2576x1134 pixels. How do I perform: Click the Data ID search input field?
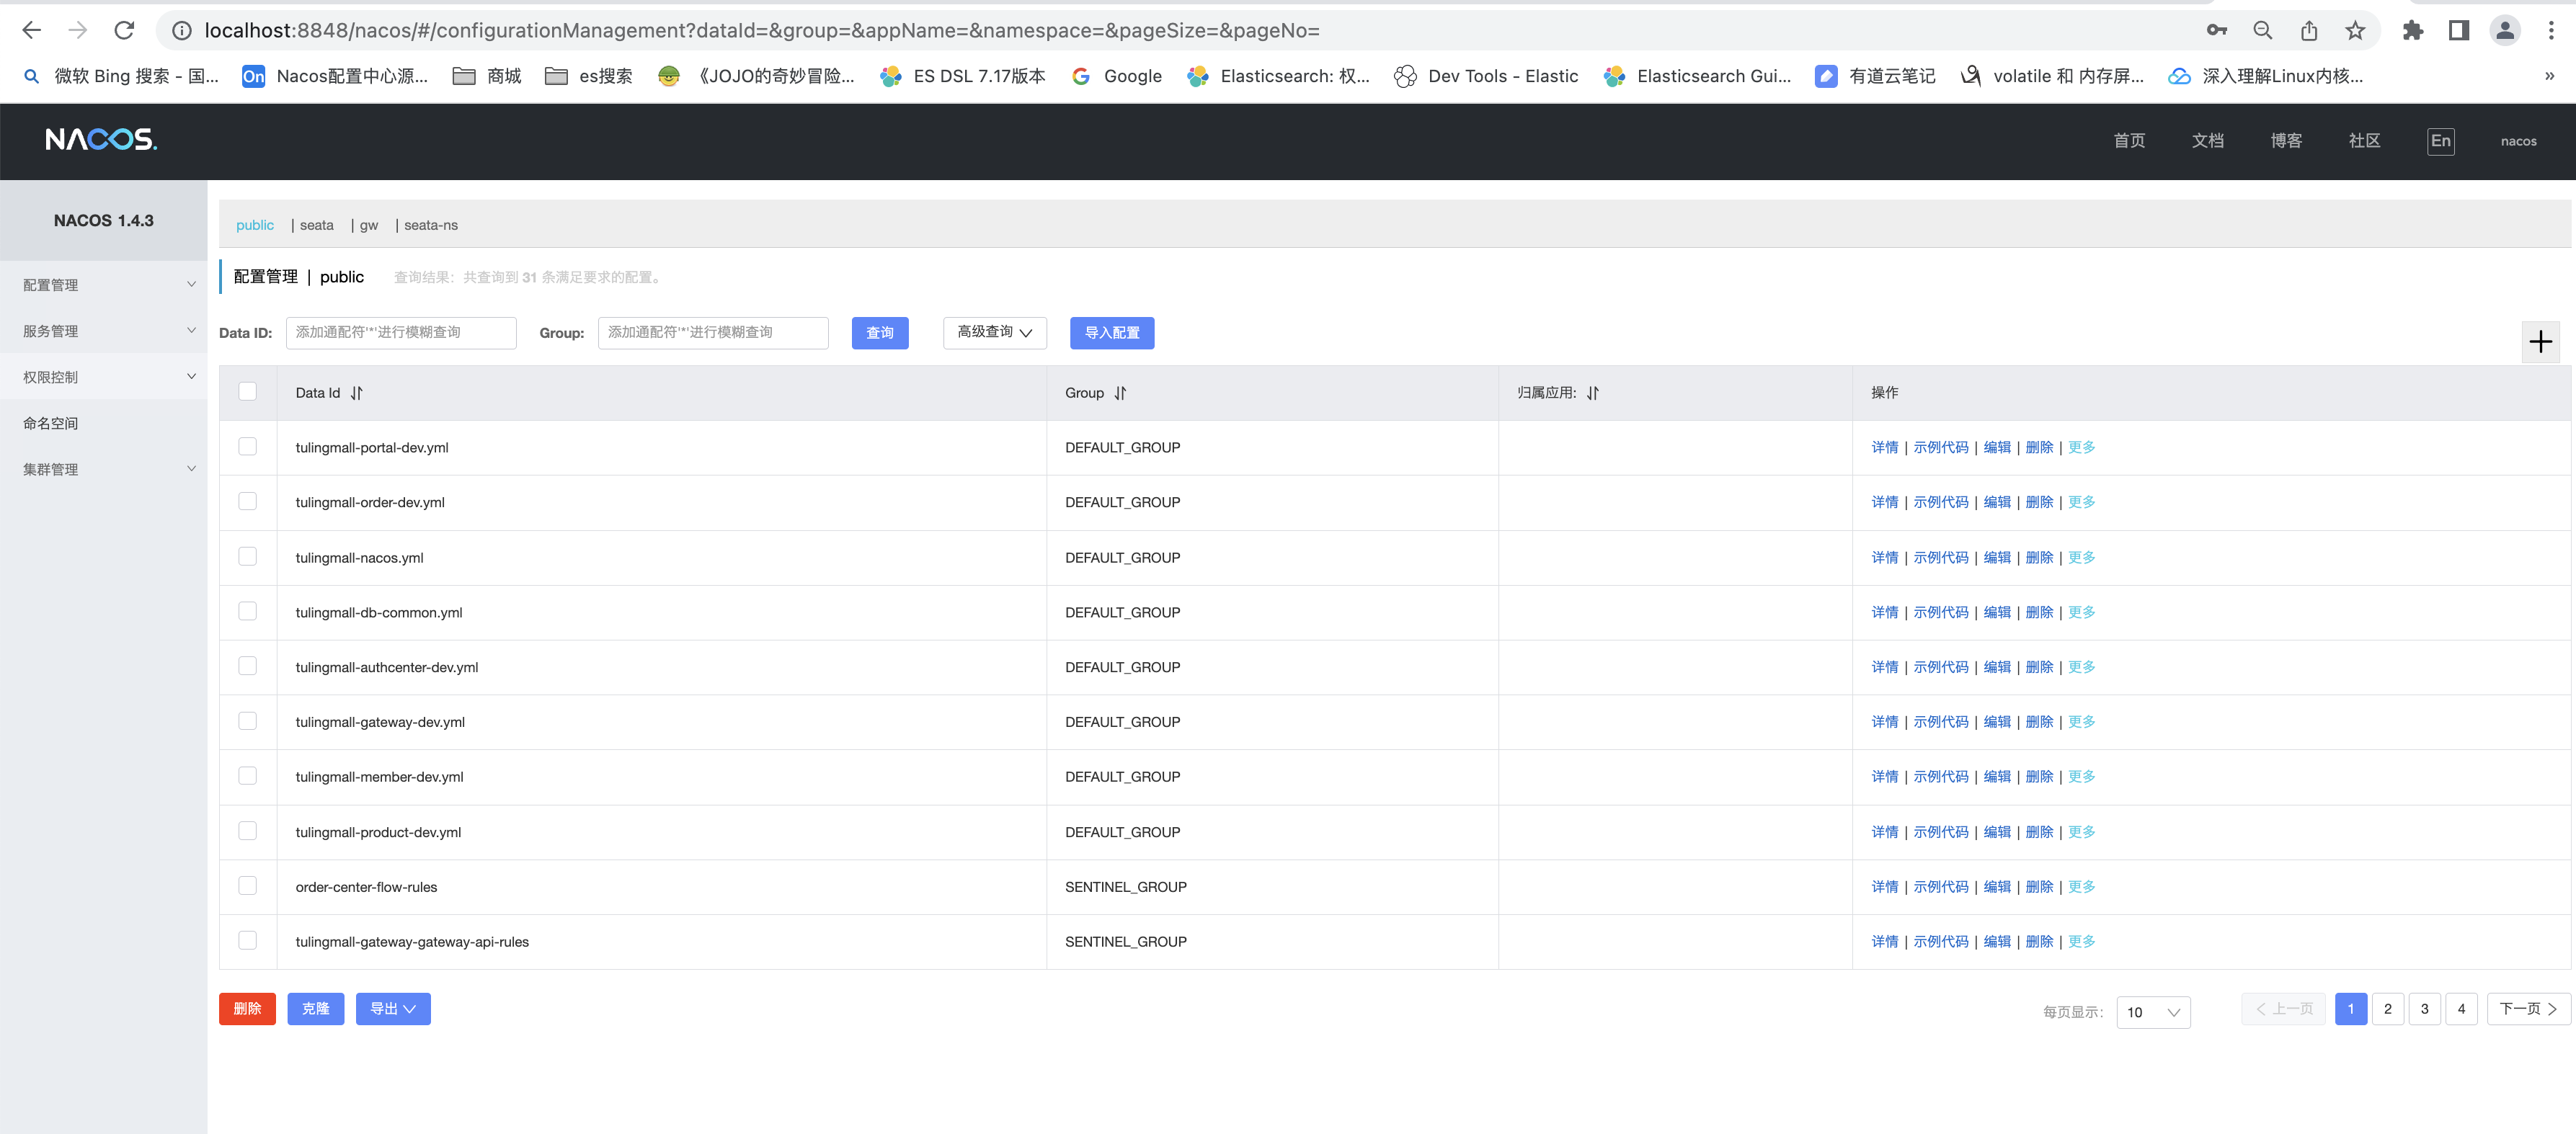click(x=401, y=333)
